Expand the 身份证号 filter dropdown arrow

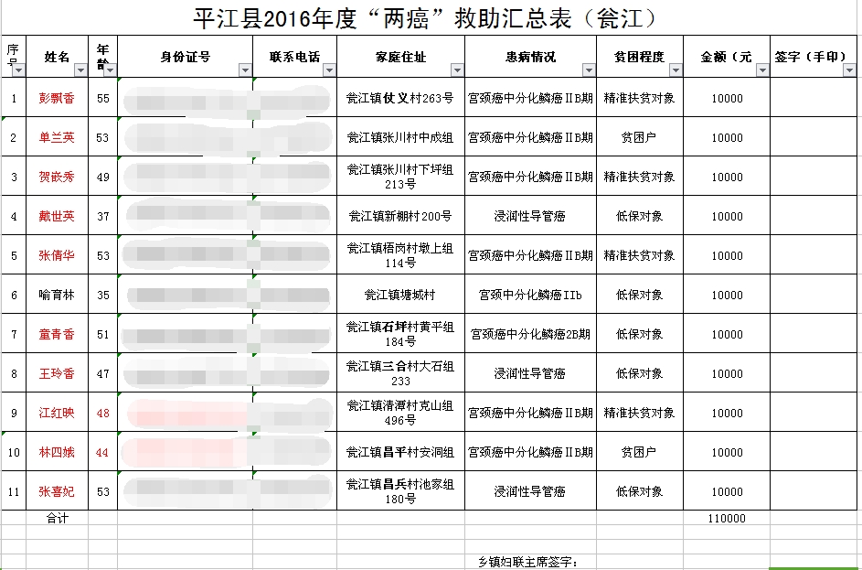coord(244,70)
